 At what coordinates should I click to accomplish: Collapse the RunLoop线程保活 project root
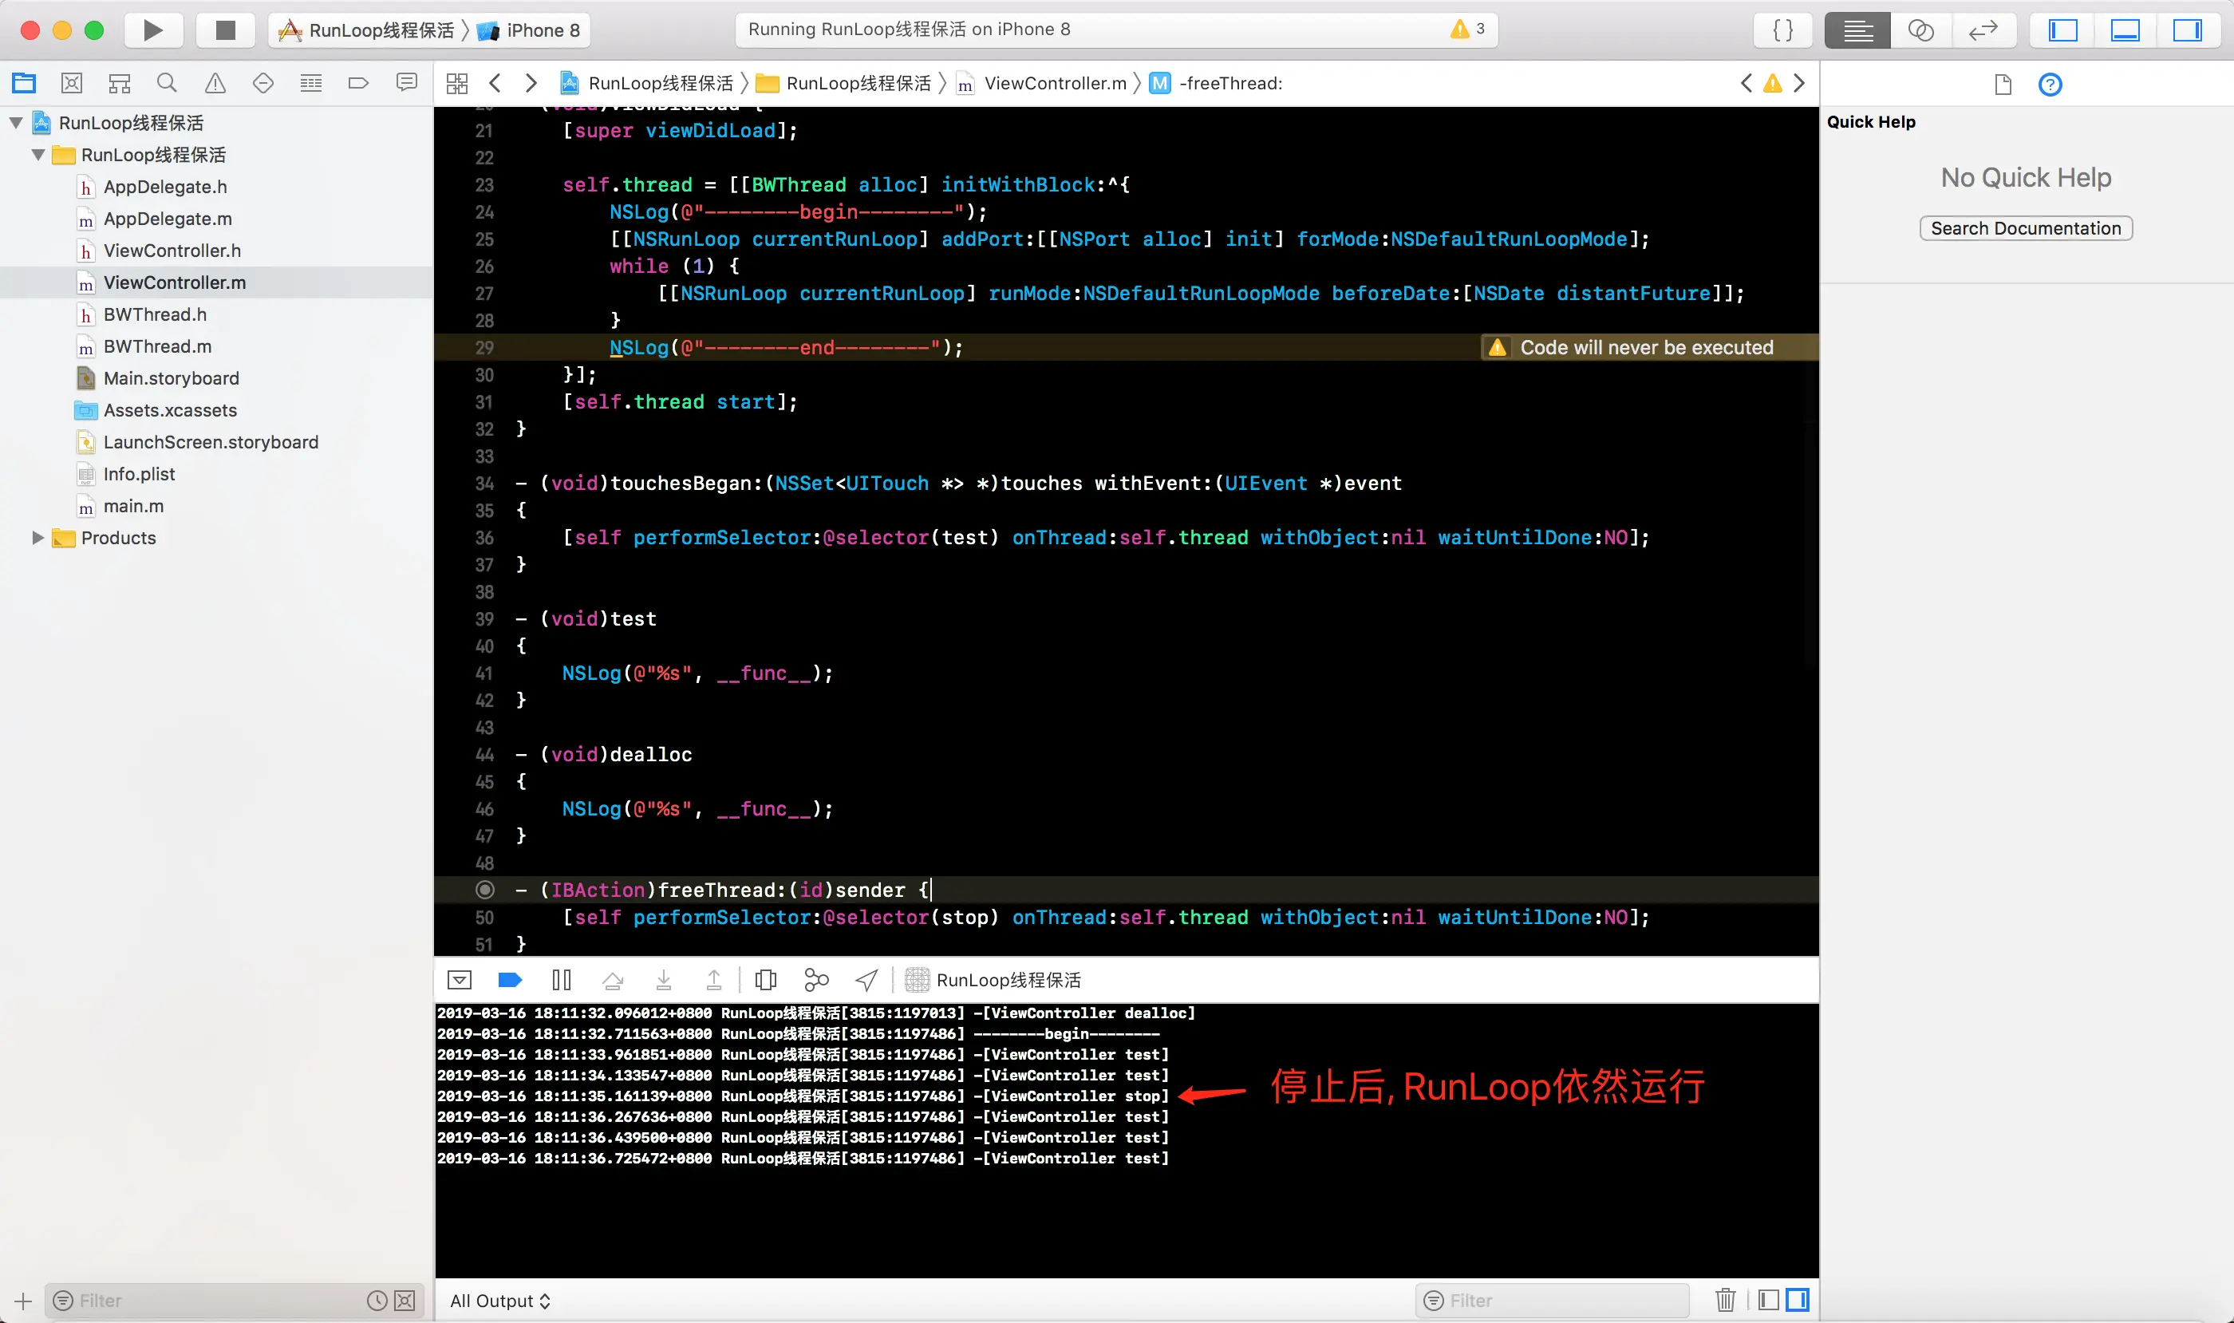(x=16, y=123)
